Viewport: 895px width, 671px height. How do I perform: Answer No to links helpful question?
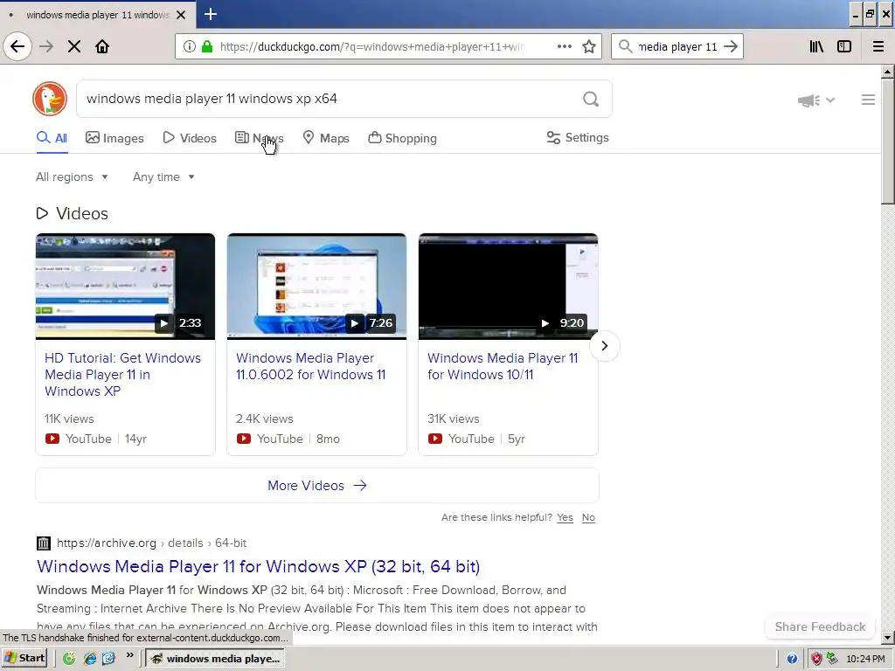coord(588,517)
